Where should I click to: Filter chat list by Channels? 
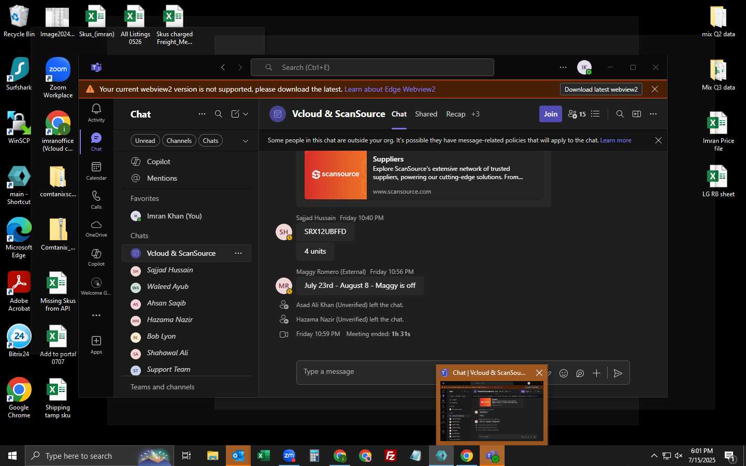179,141
